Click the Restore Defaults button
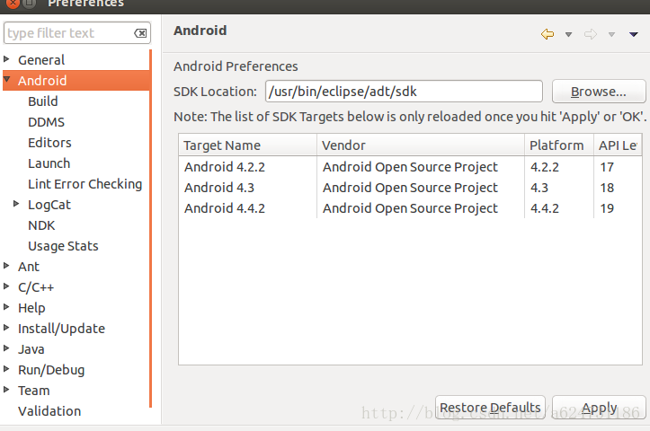Screen dimensions: 650x431 pyautogui.click(x=490, y=408)
